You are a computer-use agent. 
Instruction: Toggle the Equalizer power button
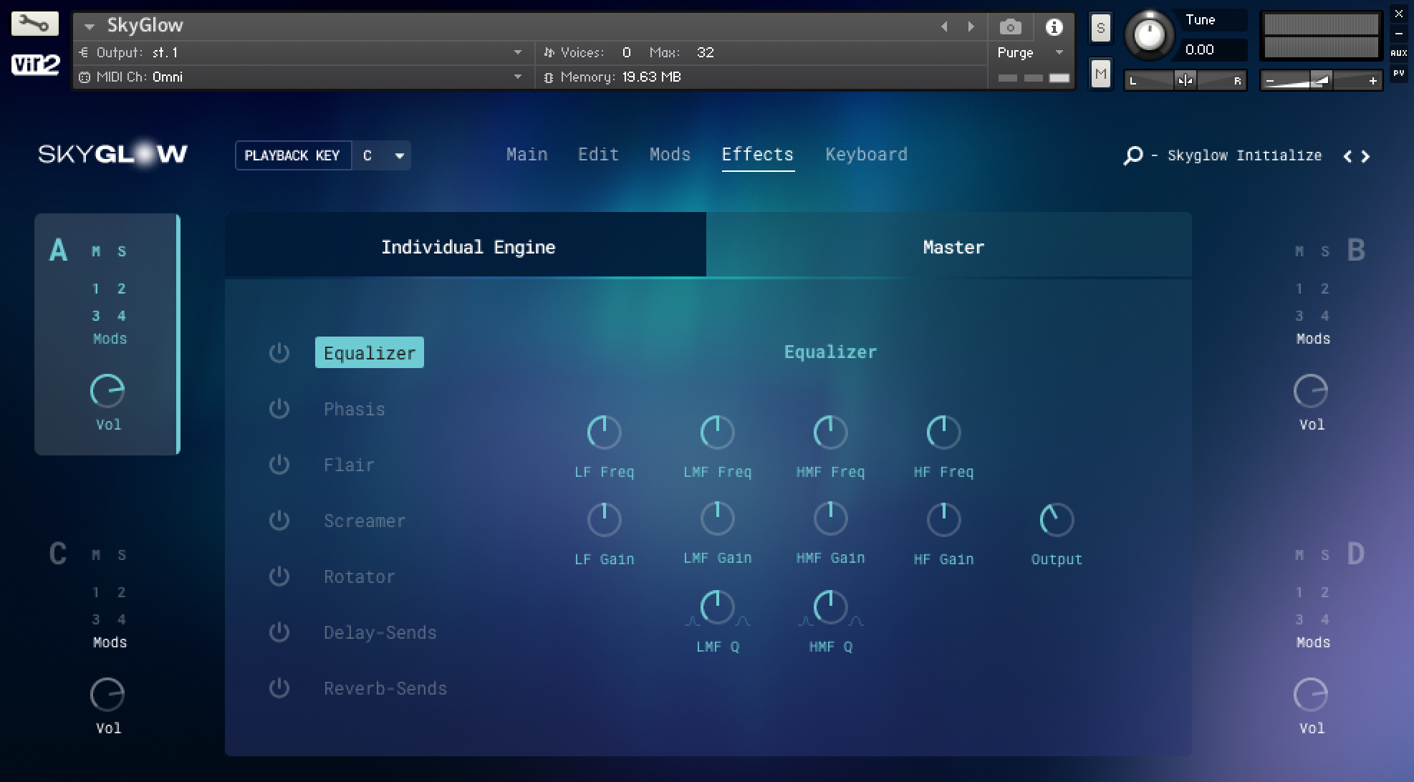click(279, 352)
